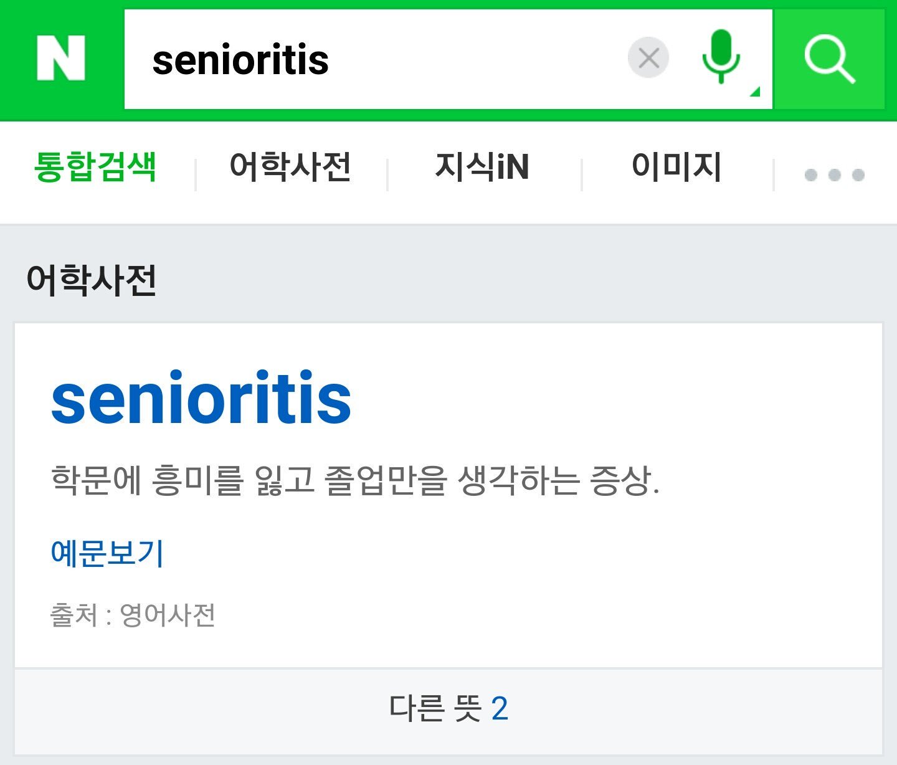
Task: View example sentences via 예문보기
Action: 107,553
